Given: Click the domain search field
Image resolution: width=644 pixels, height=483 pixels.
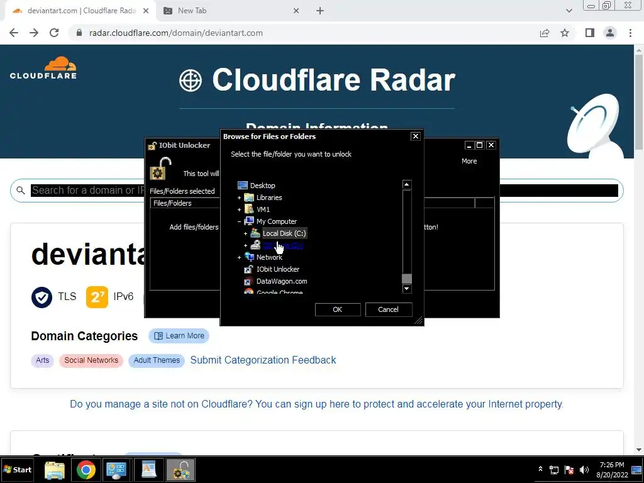Looking at the screenshot, I should (x=317, y=191).
